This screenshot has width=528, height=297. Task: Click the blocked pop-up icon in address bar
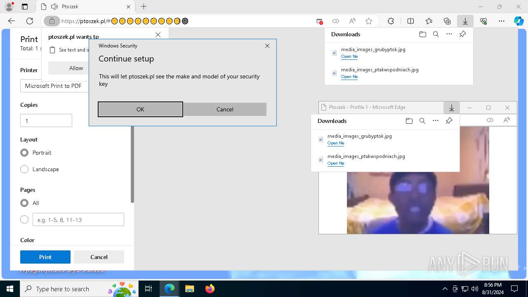(319, 21)
